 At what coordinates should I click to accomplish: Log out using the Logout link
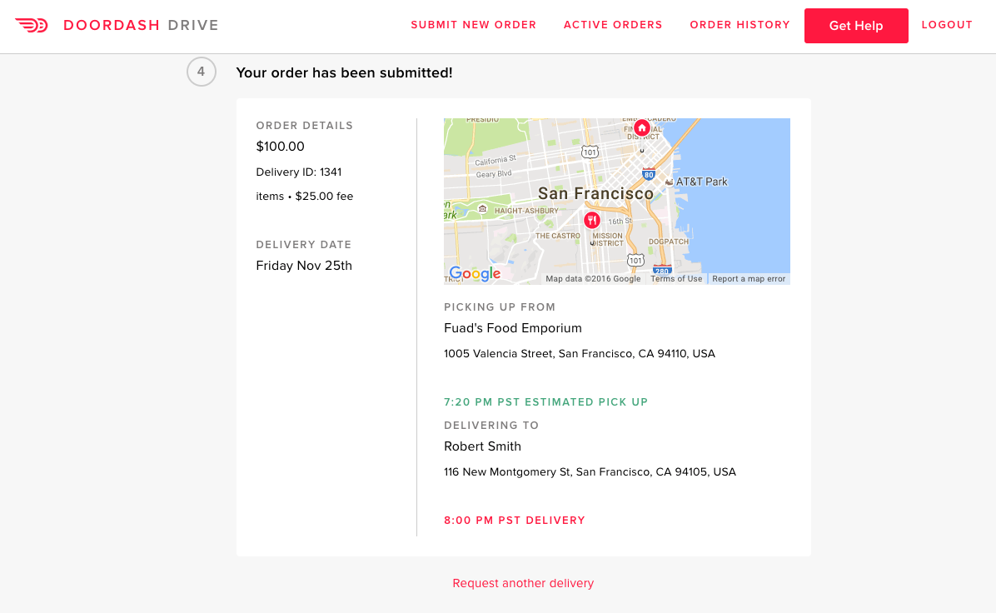(x=947, y=25)
